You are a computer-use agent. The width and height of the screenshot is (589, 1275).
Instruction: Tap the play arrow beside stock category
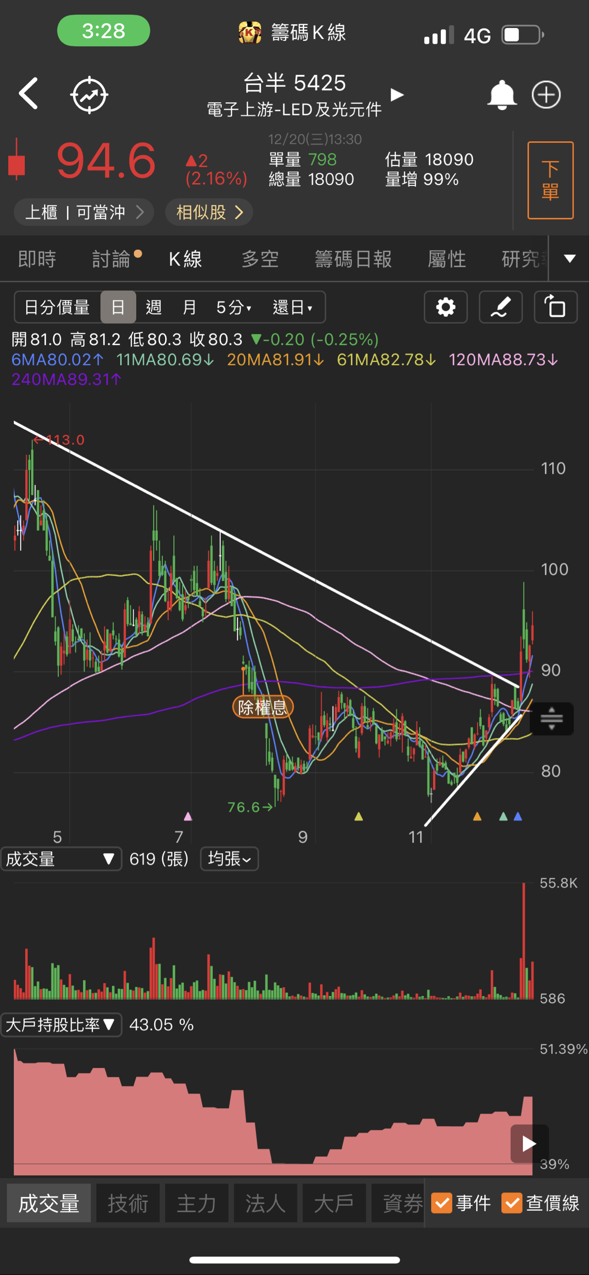click(397, 95)
